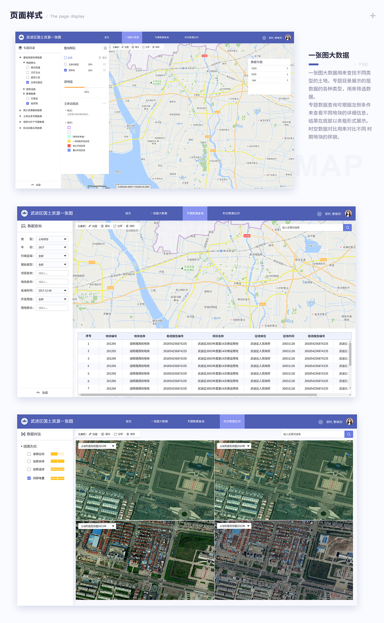The height and width of the screenshot is (623, 384).
Task: Uncheck the 四屏堆叠 comparison mode checkbox
Action: click(29, 478)
